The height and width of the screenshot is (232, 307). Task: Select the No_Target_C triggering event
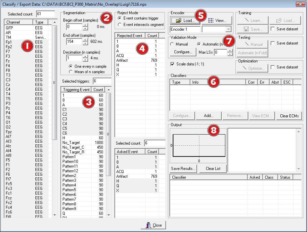pyautogui.click(x=83, y=147)
